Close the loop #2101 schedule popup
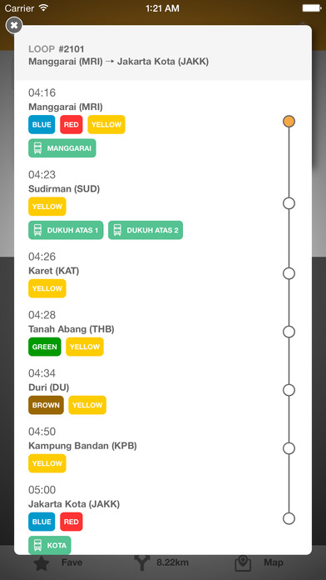 [14, 25]
